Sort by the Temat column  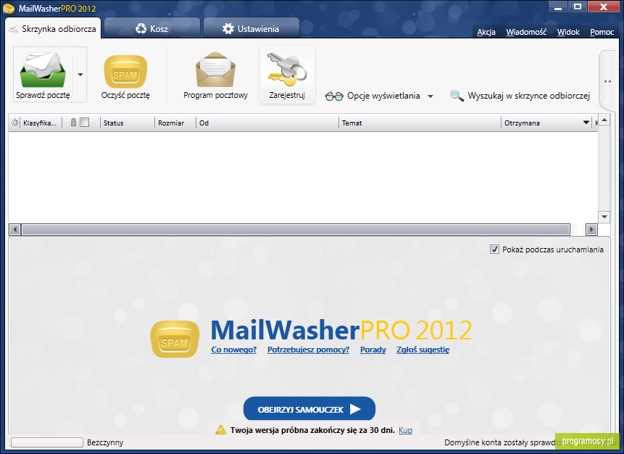[420, 123]
